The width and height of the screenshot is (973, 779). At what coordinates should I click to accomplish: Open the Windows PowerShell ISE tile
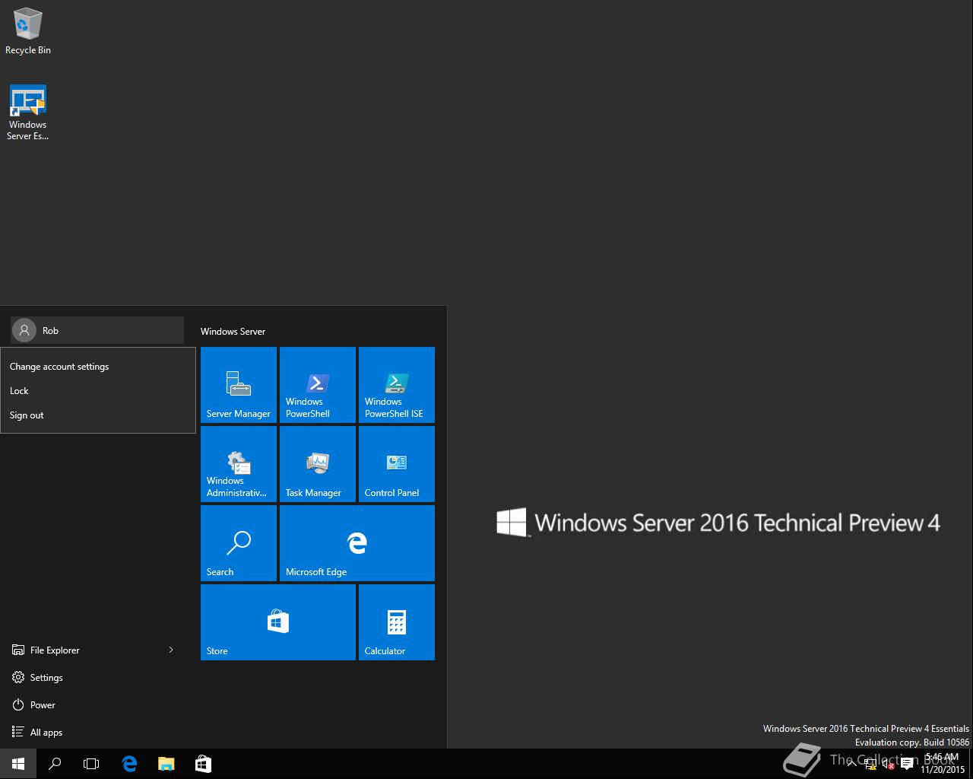[397, 385]
